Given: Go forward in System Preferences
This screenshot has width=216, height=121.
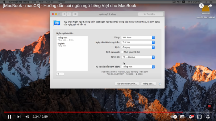Looking at the screenshot, I should [69, 14].
